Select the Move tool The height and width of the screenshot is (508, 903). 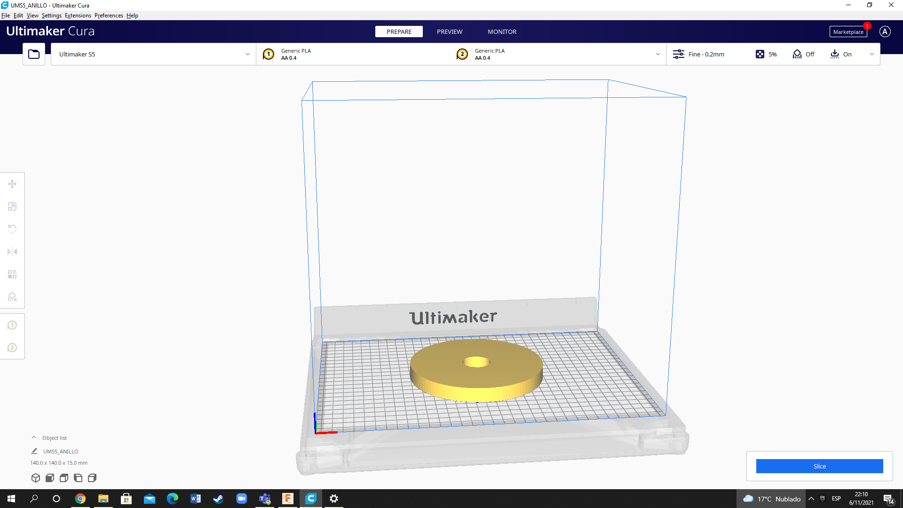click(x=12, y=184)
